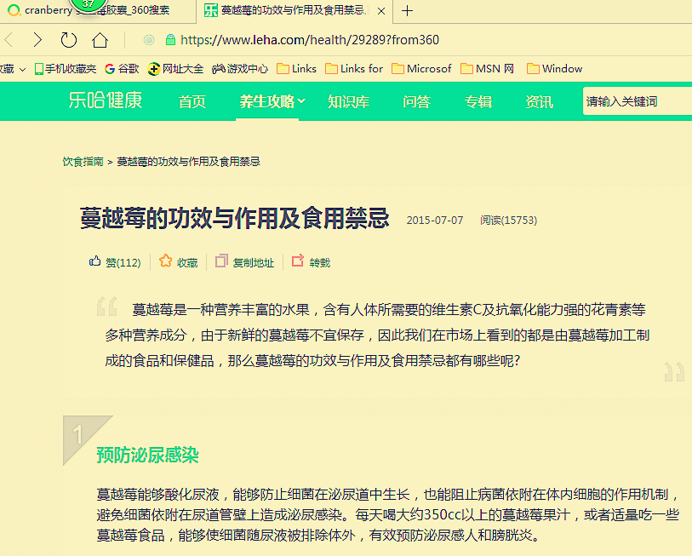Click the browser forward arrow button
Viewport: 692px width, 556px height.
point(37,40)
